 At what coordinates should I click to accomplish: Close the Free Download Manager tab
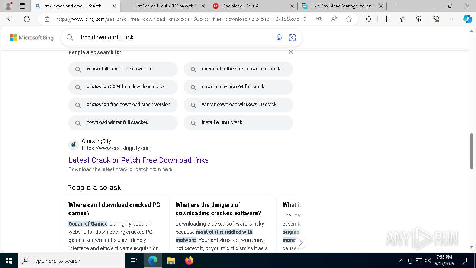pyautogui.click(x=381, y=6)
